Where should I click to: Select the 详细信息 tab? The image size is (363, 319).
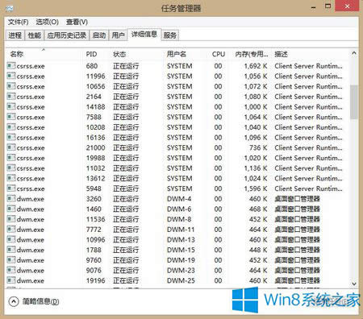144,35
